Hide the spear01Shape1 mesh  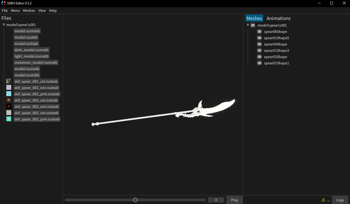coord(259,63)
